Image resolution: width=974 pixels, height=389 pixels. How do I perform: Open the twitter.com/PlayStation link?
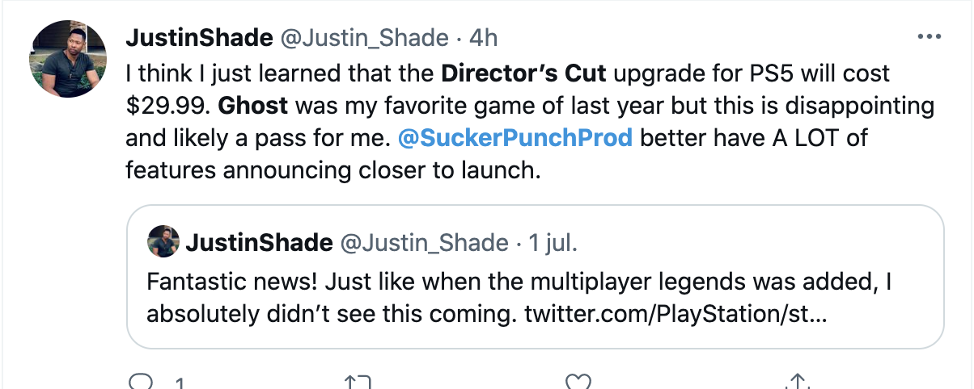tap(675, 312)
